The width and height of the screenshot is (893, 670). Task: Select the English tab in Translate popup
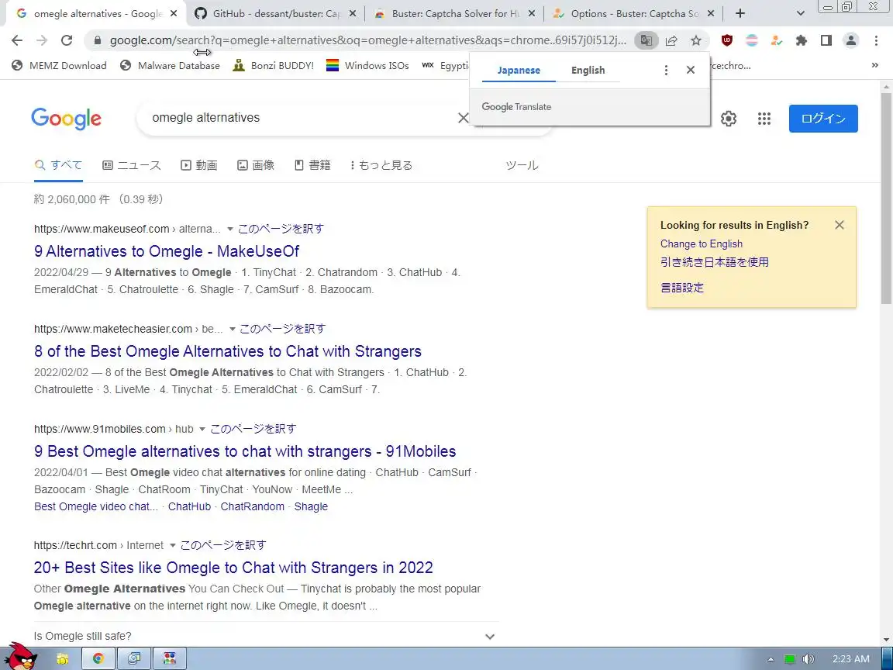tap(588, 70)
